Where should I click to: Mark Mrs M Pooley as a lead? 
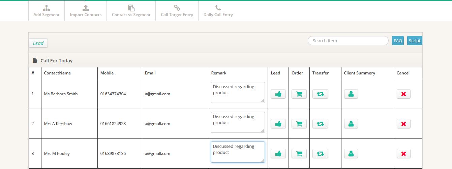[278, 154]
